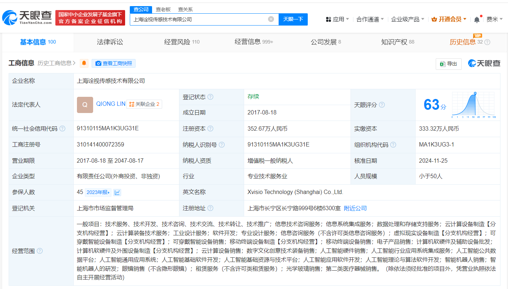508x289 pixels.
Task: Open the 2023年报 selector
Action: click(x=98, y=193)
